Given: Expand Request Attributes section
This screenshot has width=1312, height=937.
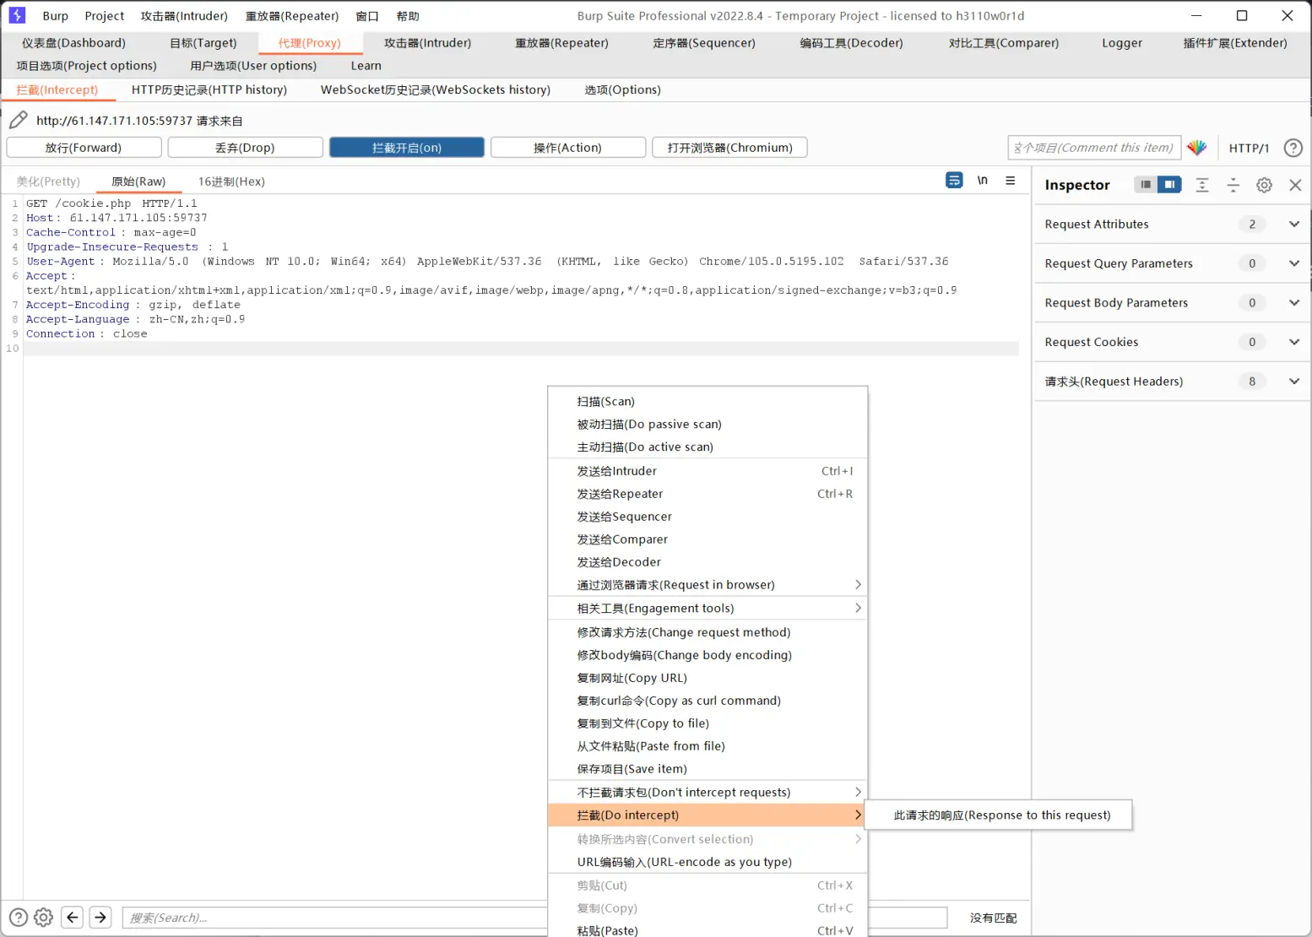Looking at the screenshot, I should (1293, 225).
